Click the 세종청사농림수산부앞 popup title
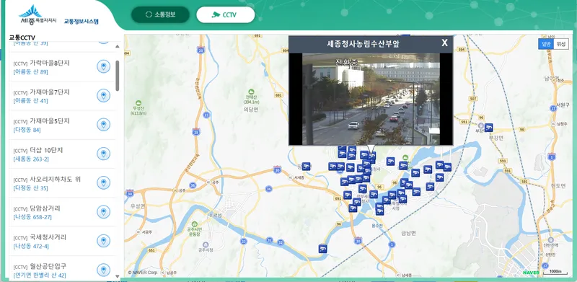Screen dimensions: 577x282 (x=363, y=44)
